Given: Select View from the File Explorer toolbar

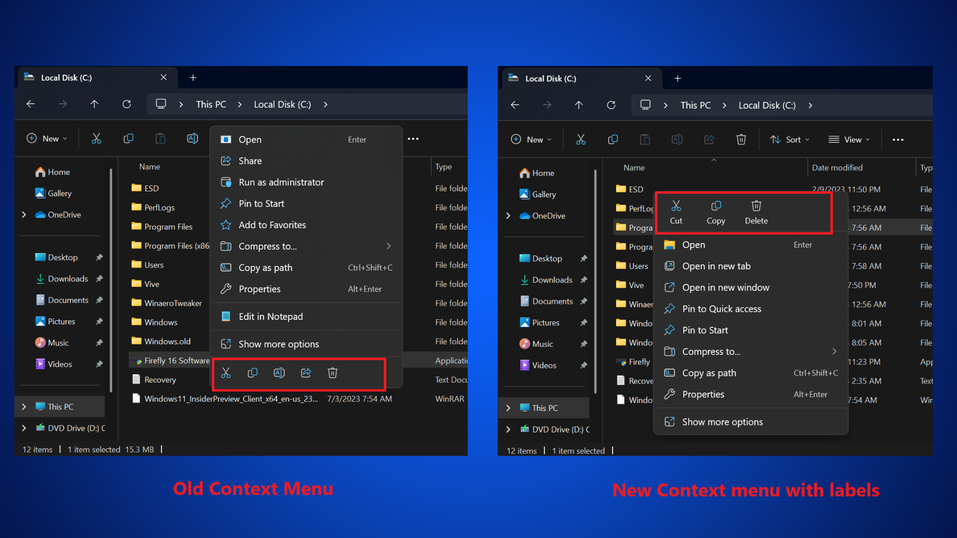Looking at the screenshot, I should click(x=850, y=139).
